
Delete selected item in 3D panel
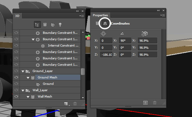click(x=75, y=104)
